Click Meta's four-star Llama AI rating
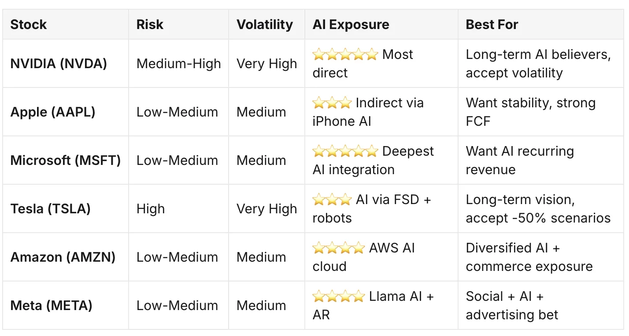 (339, 296)
